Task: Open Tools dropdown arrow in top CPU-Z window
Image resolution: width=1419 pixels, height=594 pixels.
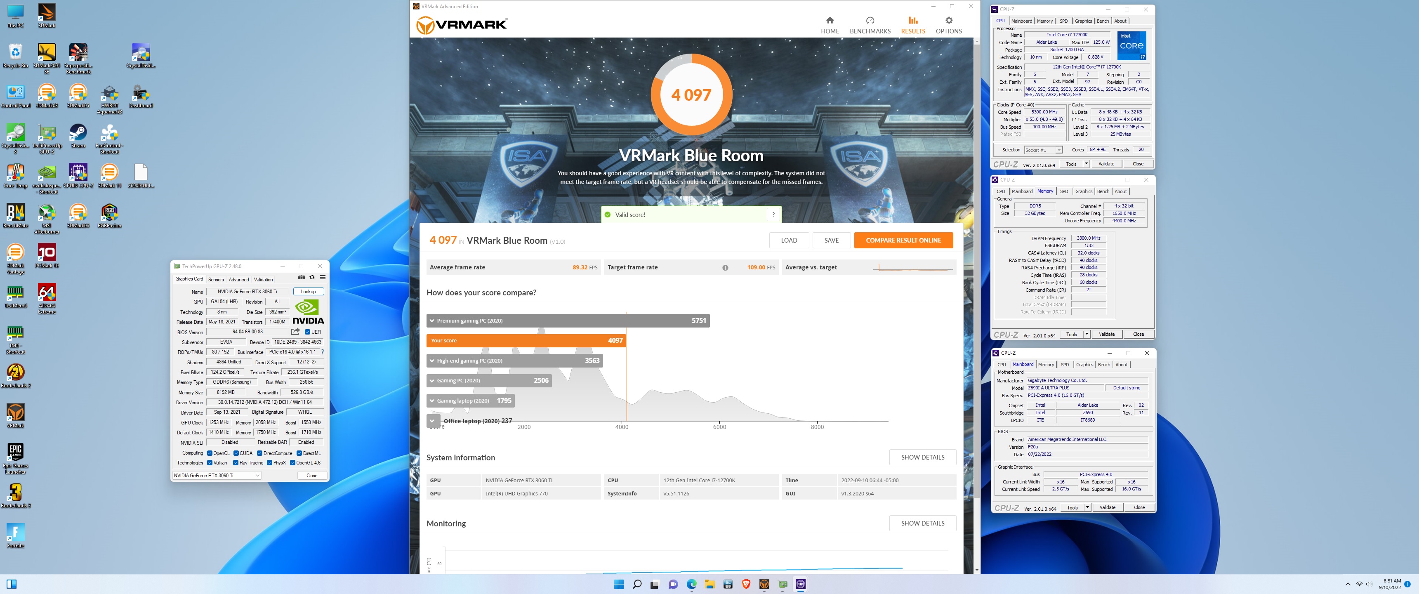Action: [1086, 164]
